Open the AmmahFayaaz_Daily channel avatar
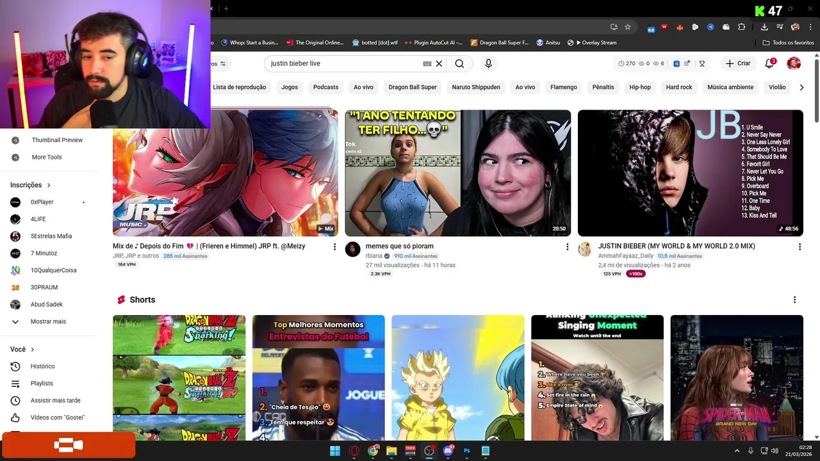The height and width of the screenshot is (461, 820). coord(585,249)
